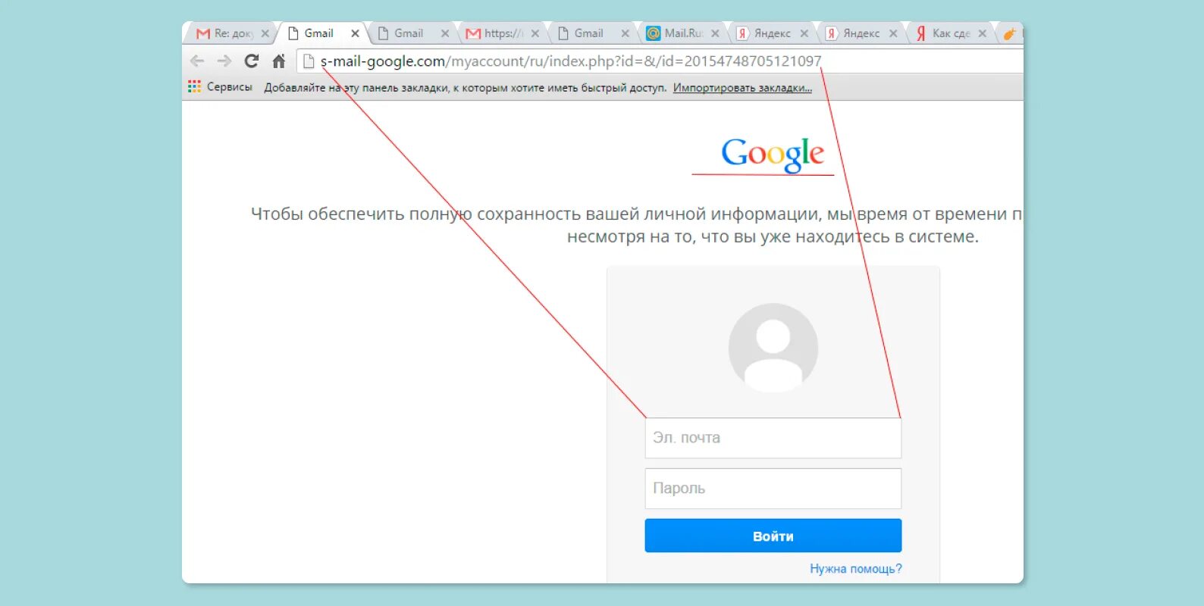Go back with the browser back arrow
This screenshot has width=1204, height=606.
click(x=197, y=61)
